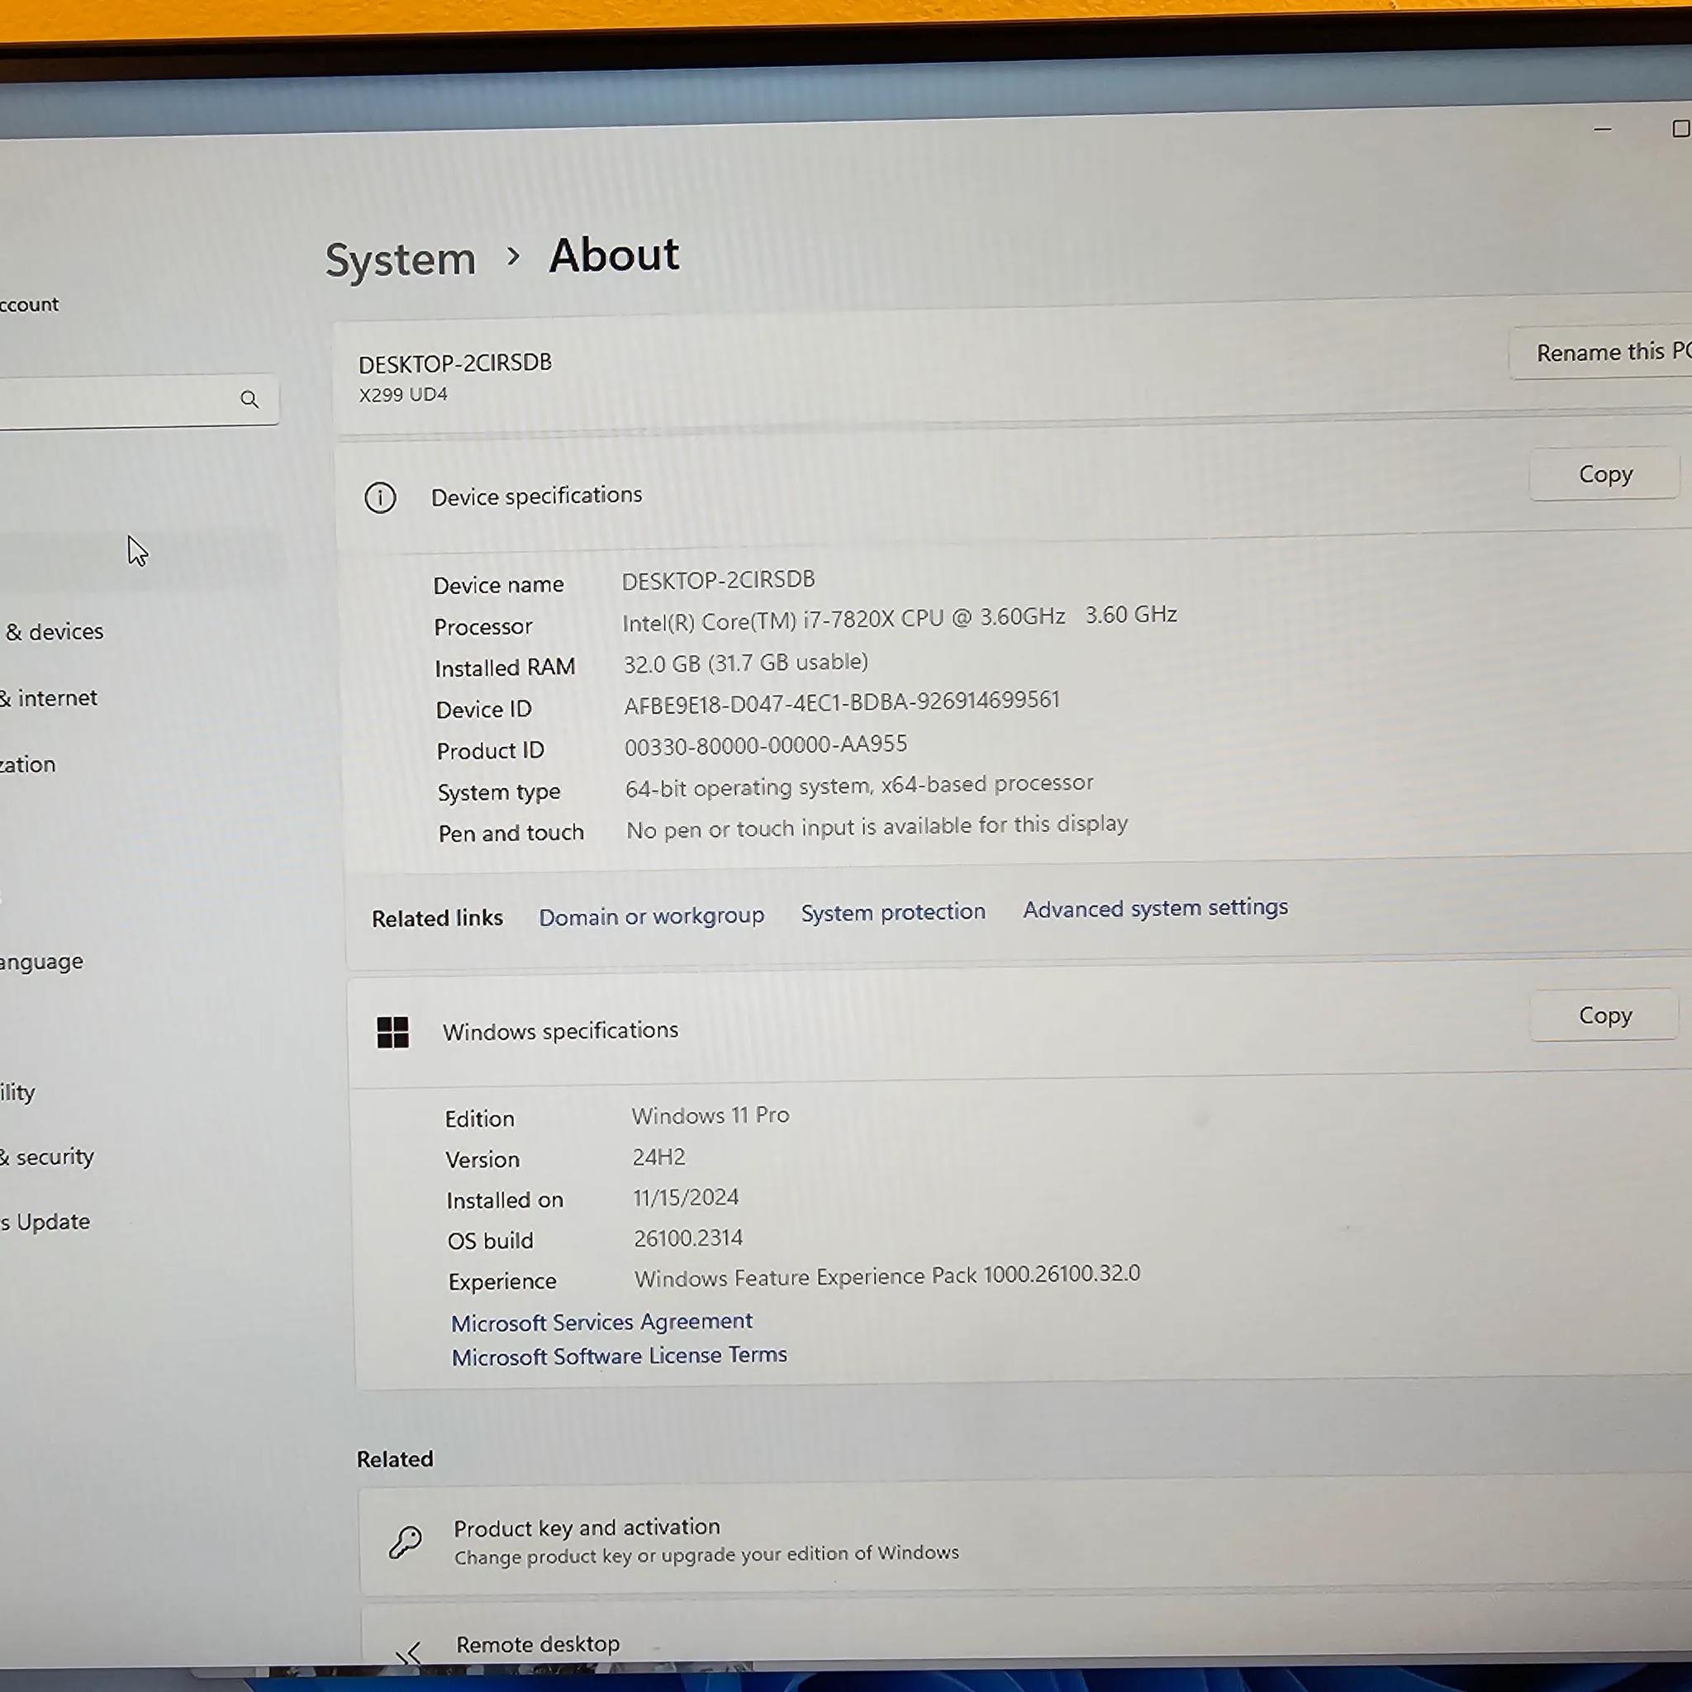This screenshot has width=1692, height=1692.
Task: Copy the Windows specifications
Action: (x=1605, y=1015)
